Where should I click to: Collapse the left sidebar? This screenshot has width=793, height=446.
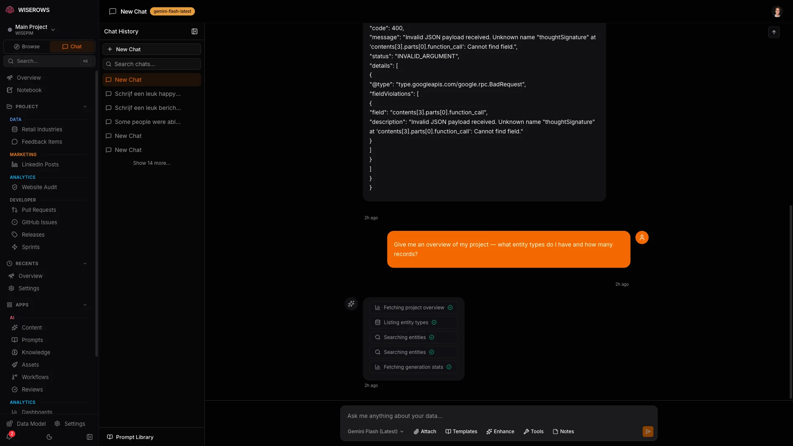tap(90, 437)
